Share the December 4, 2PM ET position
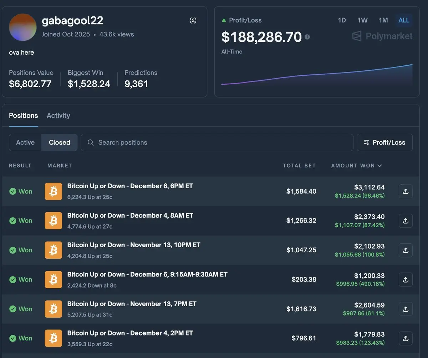 coord(406,338)
